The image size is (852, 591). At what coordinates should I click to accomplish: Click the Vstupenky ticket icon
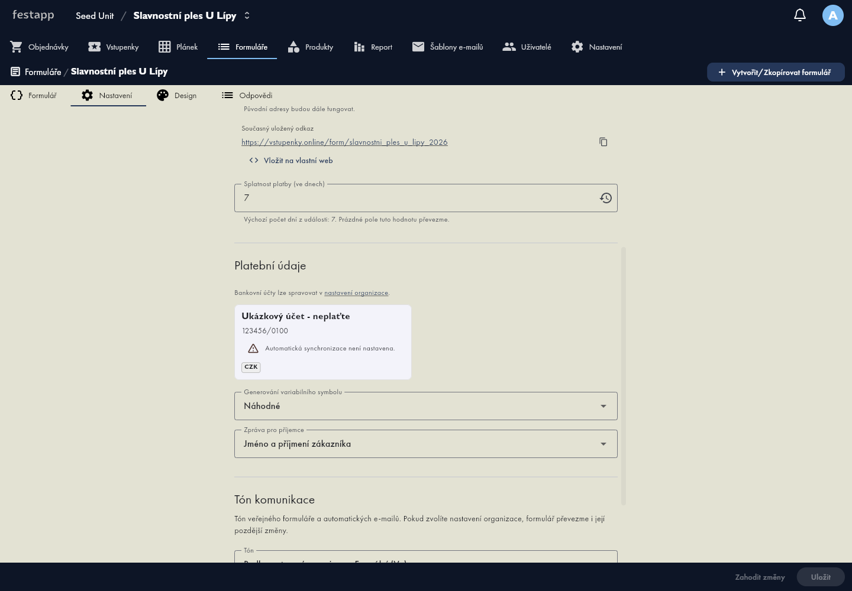click(94, 47)
